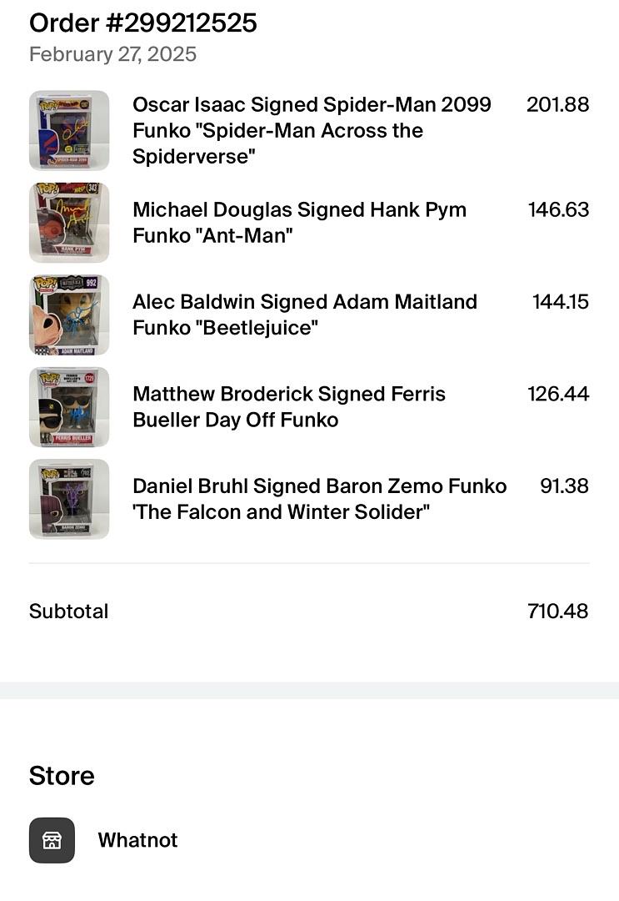Screen dimensions: 619x901
Task: Tap the Adam Maitland Funko thumbnail
Action: pos(69,315)
